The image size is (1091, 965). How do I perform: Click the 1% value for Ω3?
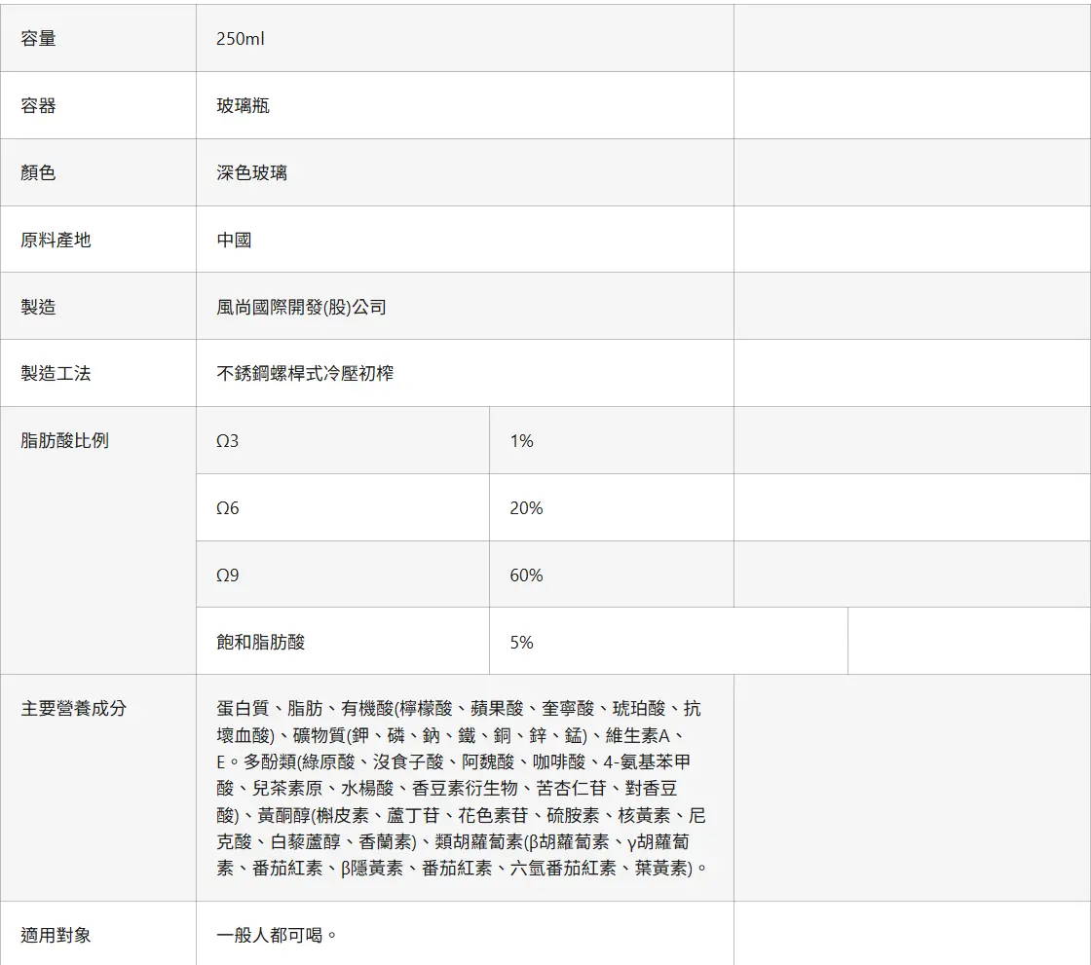point(521,441)
